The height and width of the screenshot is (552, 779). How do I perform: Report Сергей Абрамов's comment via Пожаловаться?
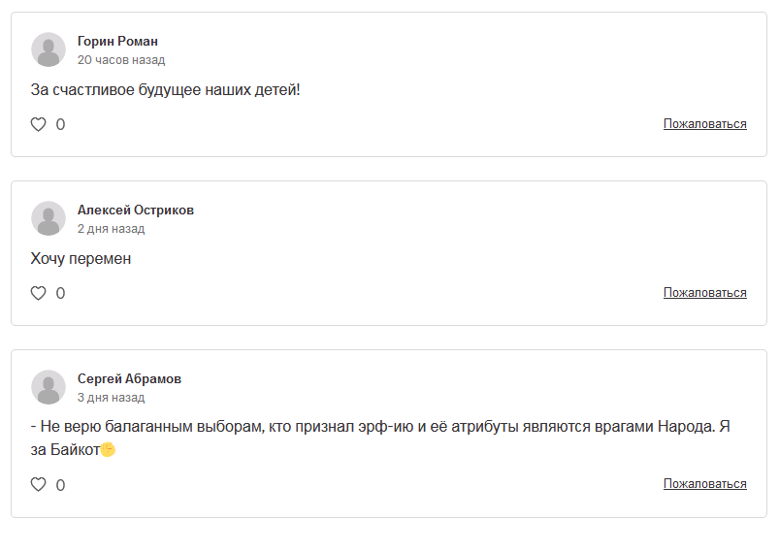pos(705,483)
